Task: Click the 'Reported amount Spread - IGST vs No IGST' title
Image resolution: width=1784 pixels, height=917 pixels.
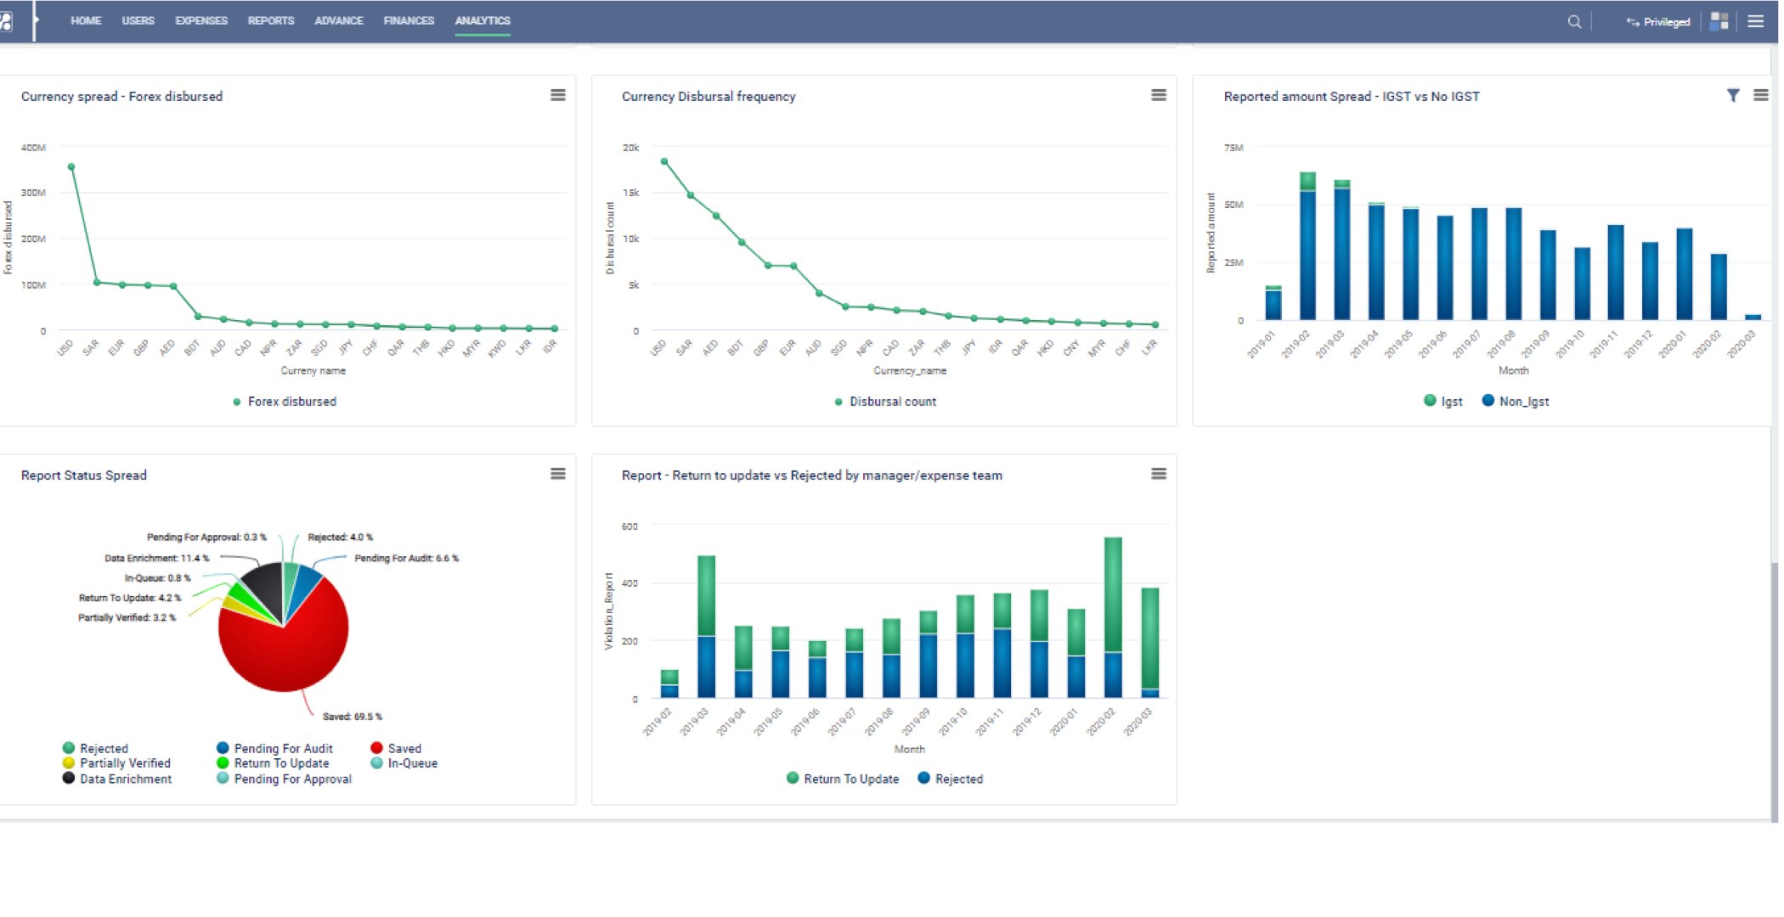Action: click(1352, 97)
